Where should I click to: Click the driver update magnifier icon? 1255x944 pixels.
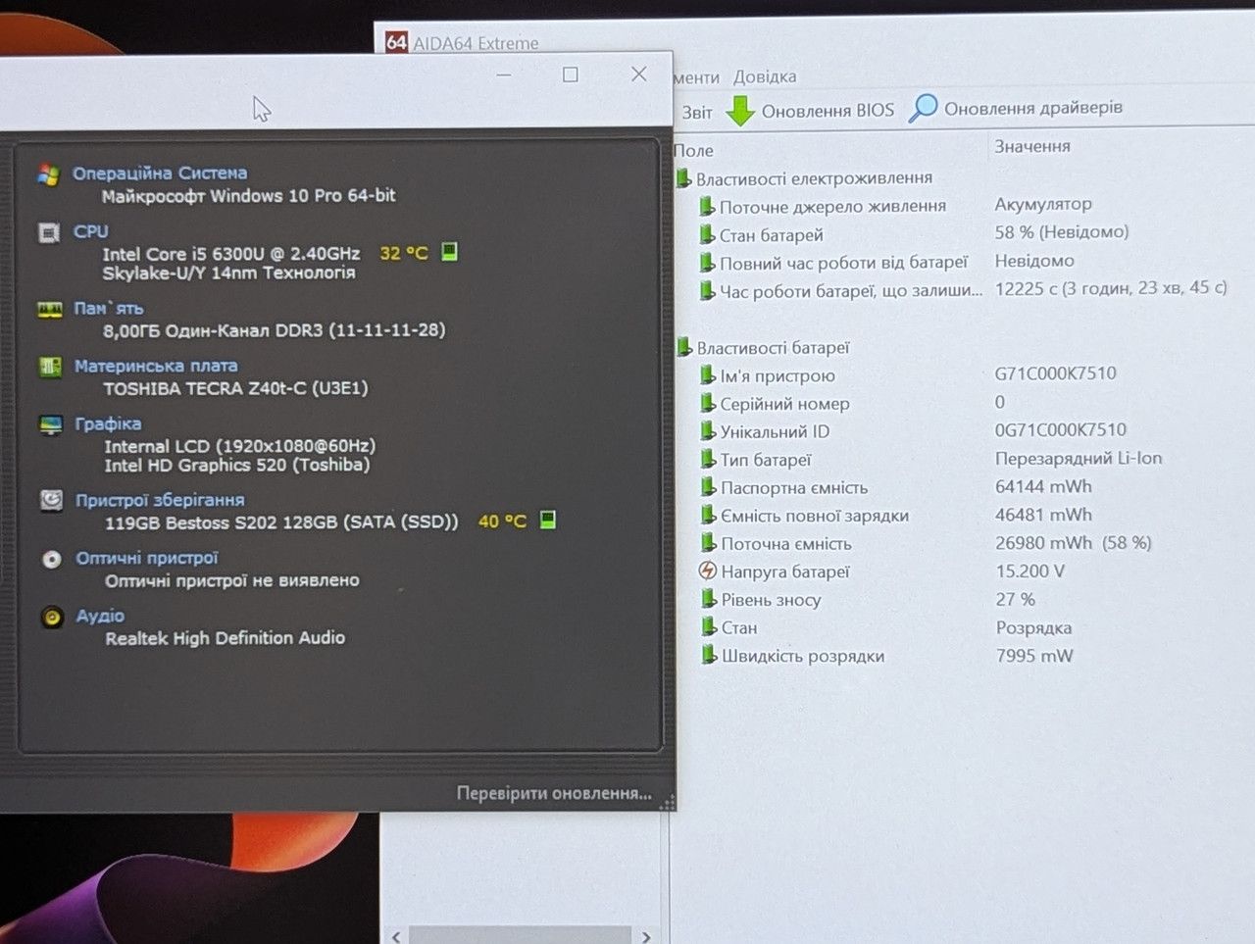[x=923, y=108]
